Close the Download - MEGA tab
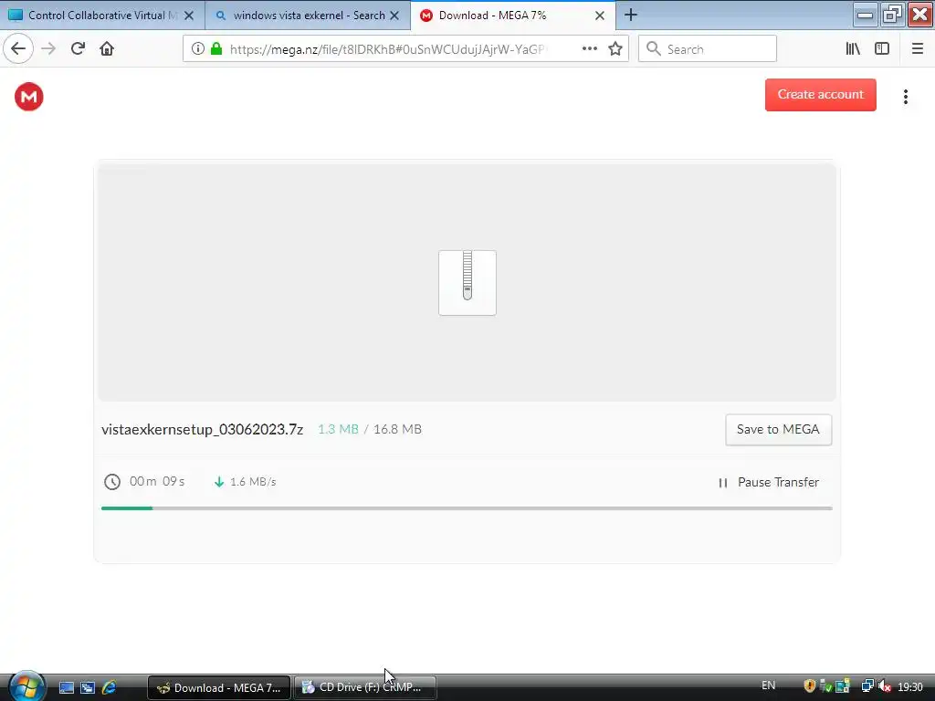935x701 pixels. [600, 16]
